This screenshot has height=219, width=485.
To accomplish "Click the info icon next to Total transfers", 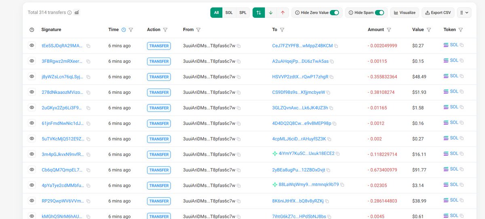I will coord(70,12).
